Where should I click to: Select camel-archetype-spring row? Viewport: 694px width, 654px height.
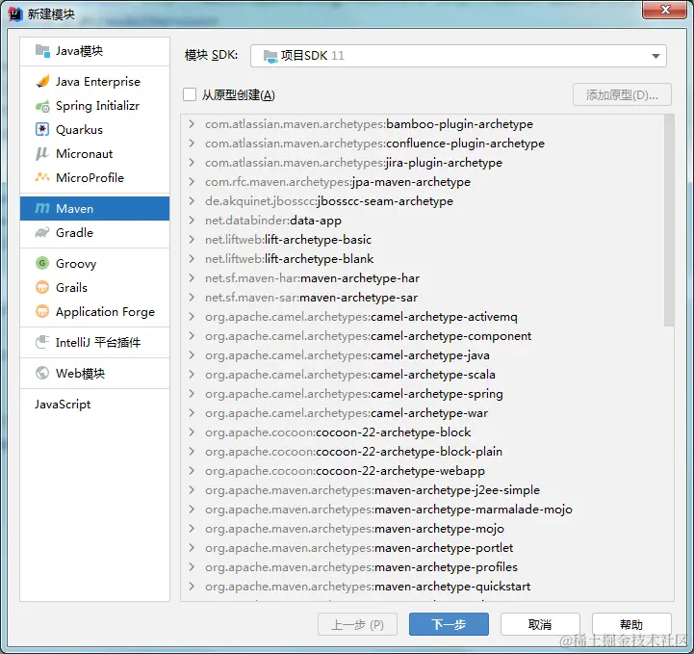(423, 394)
